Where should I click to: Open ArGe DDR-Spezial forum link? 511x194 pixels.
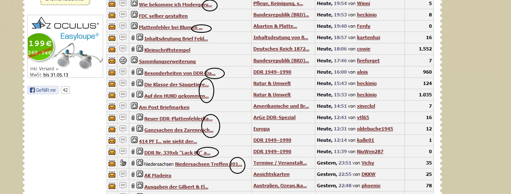(x=274, y=117)
